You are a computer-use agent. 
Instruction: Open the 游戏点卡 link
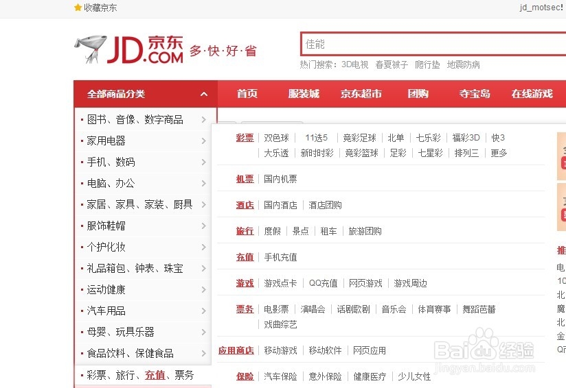[x=280, y=284]
